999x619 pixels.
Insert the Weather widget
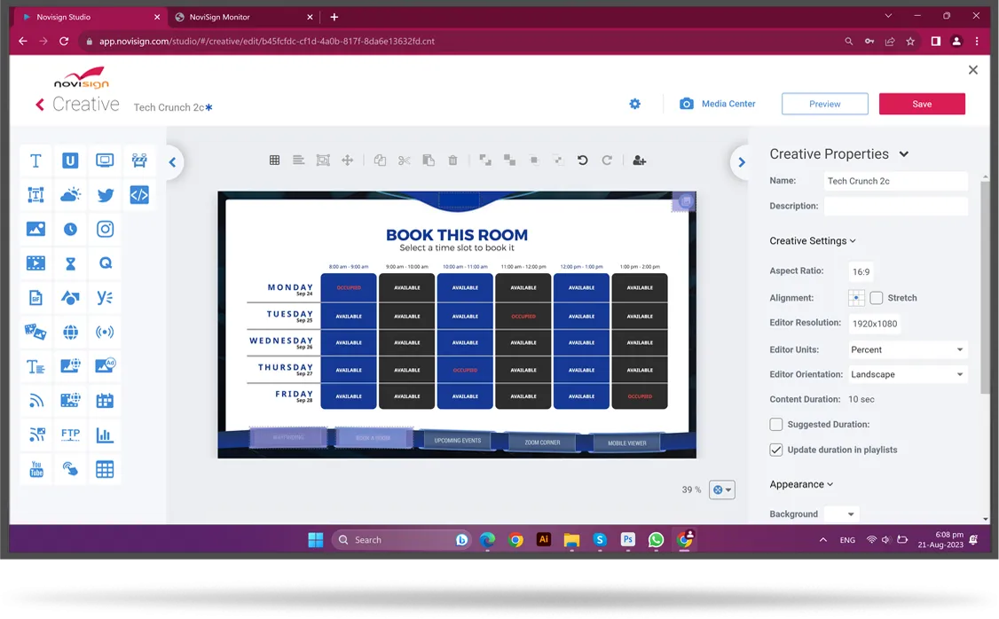(x=70, y=195)
